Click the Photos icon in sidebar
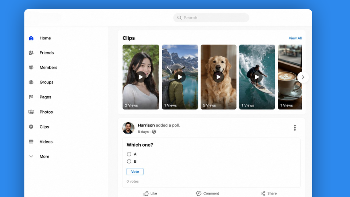This screenshot has width=350, height=197. coord(31,112)
